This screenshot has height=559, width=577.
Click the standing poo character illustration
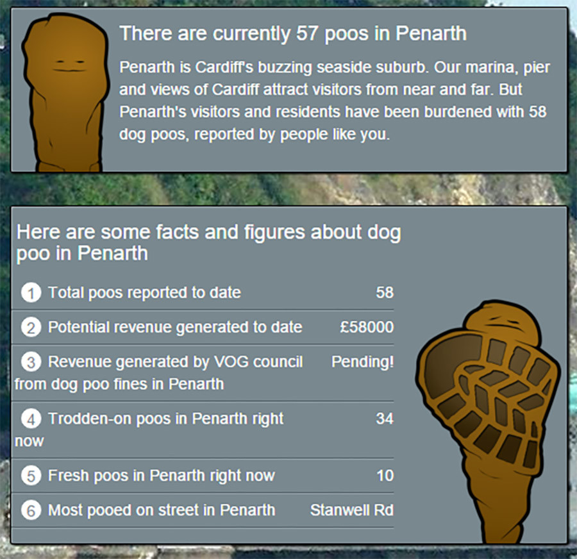(65, 93)
